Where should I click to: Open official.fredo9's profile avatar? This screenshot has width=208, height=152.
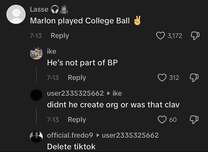point(36,137)
